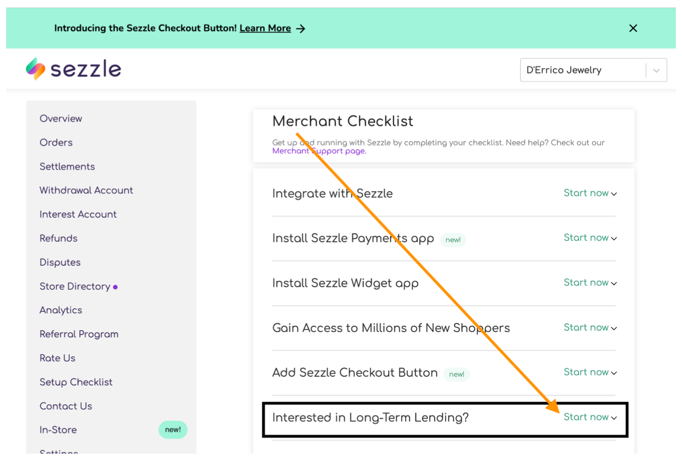The height and width of the screenshot is (475, 682).
Task: Expand Add Sezzle Checkout Button step
Action: point(590,373)
